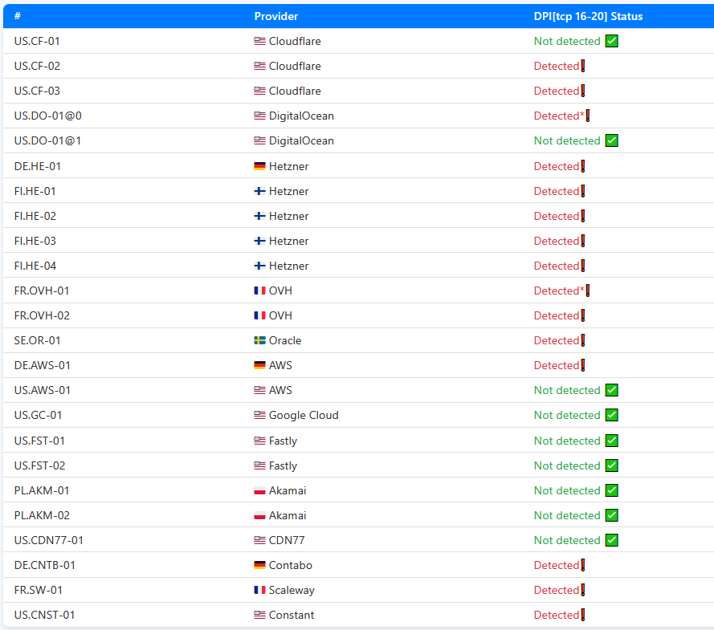The image size is (714, 630).
Task: Click the German flag icon beside Contabo
Action: pos(259,565)
